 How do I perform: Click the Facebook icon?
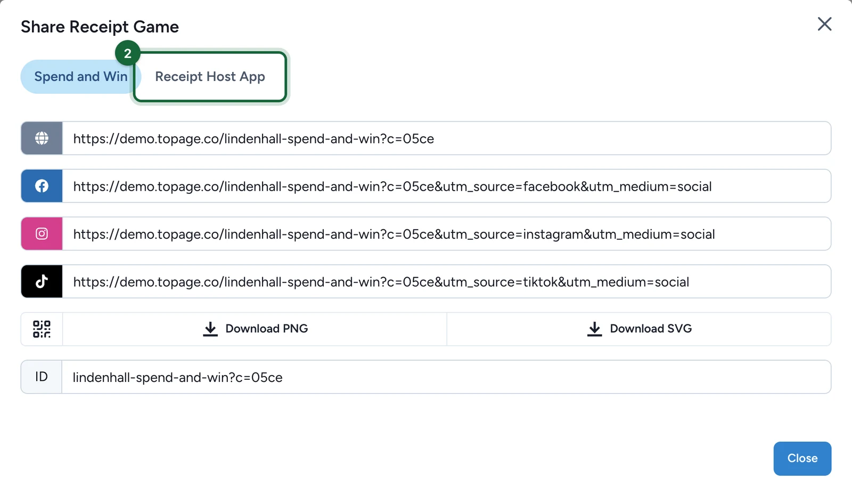click(x=42, y=186)
